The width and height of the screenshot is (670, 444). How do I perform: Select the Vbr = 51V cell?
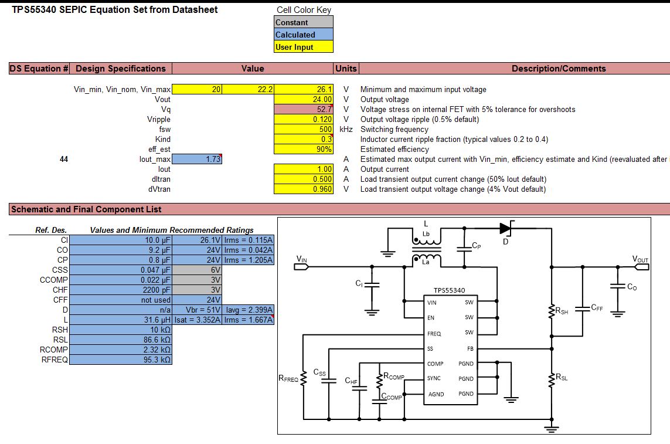point(197,310)
